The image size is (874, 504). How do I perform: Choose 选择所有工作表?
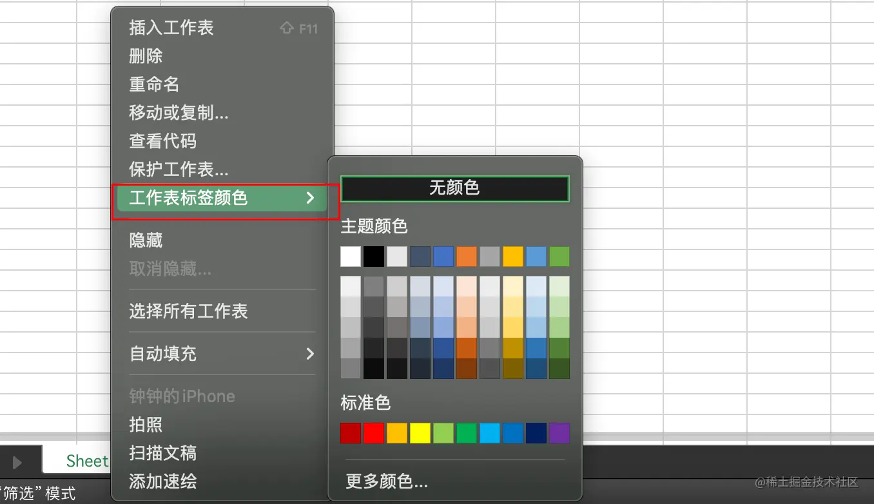222,311
